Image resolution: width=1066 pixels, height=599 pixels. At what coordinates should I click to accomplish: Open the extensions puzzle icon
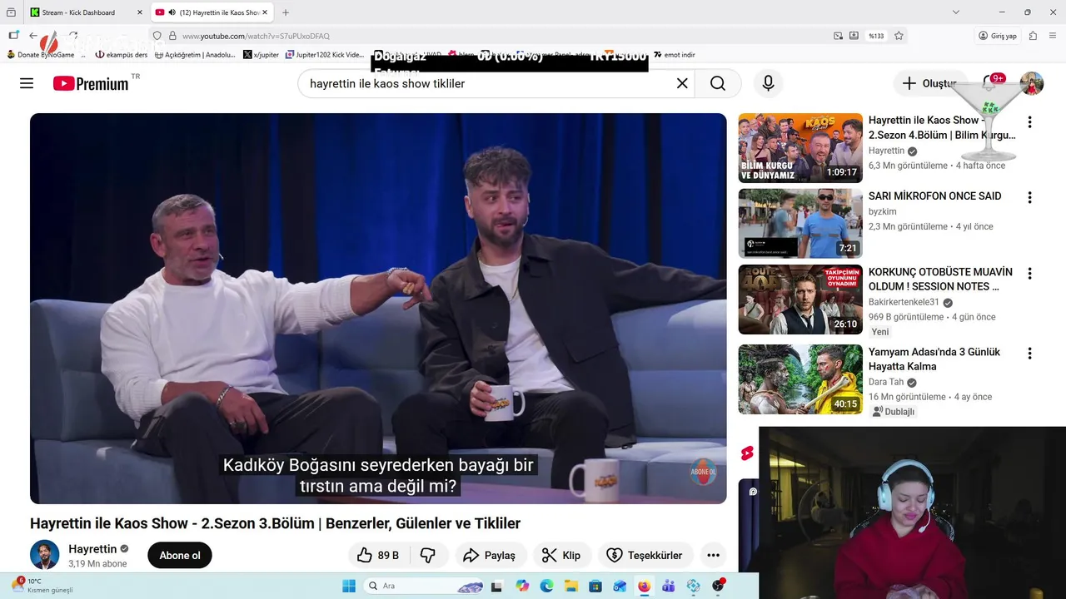tap(1033, 36)
